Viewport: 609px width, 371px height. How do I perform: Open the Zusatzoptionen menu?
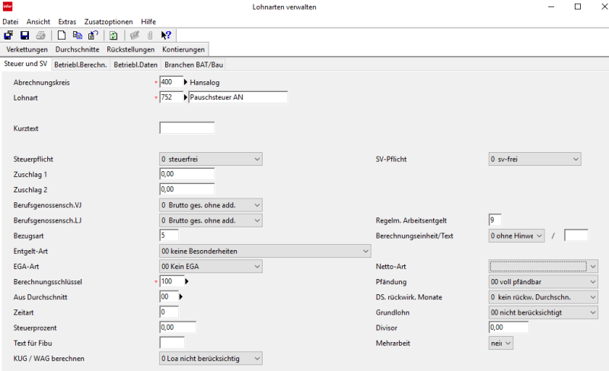(x=108, y=22)
